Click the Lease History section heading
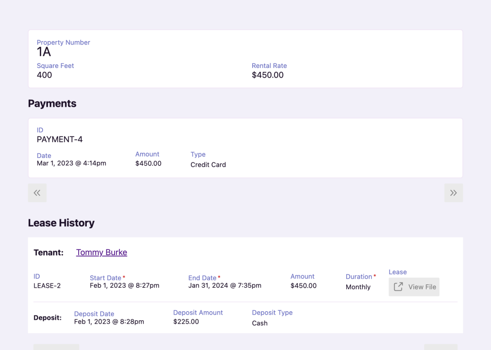The image size is (491, 350). [61, 223]
